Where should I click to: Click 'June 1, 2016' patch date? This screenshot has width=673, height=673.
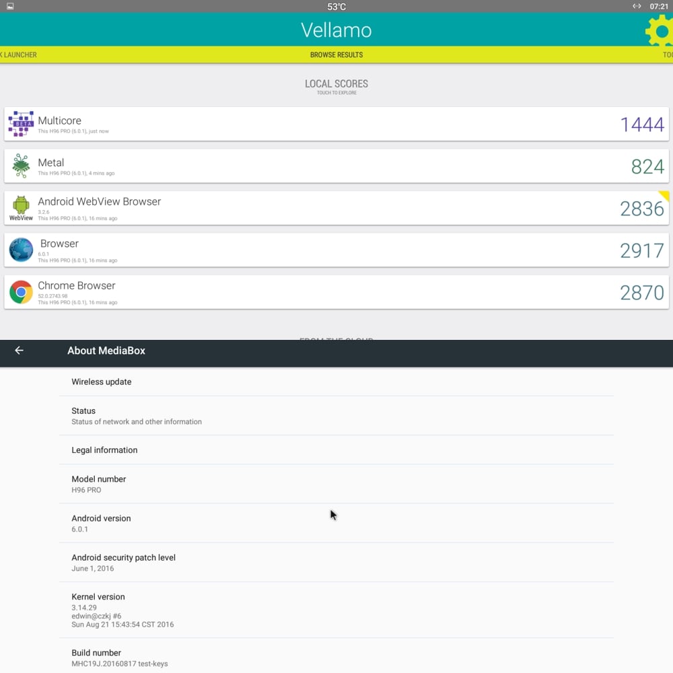tap(93, 568)
